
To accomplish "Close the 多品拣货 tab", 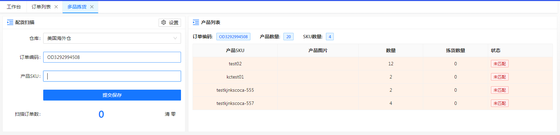I will point(92,7).
